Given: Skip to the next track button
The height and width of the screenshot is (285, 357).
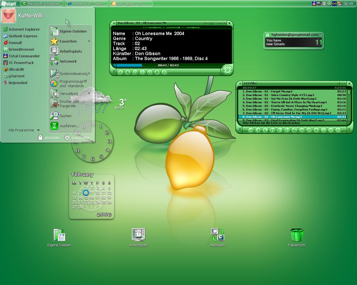Looking at the screenshot, I should click(164, 72).
